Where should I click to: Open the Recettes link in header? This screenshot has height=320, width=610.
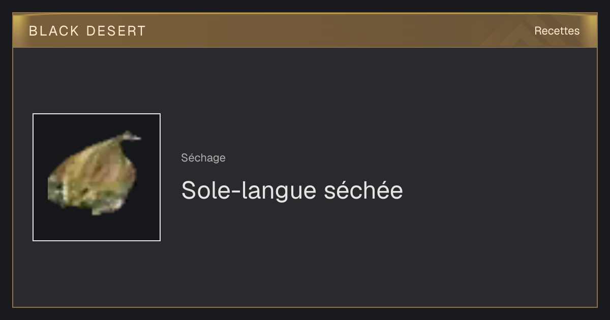(557, 31)
